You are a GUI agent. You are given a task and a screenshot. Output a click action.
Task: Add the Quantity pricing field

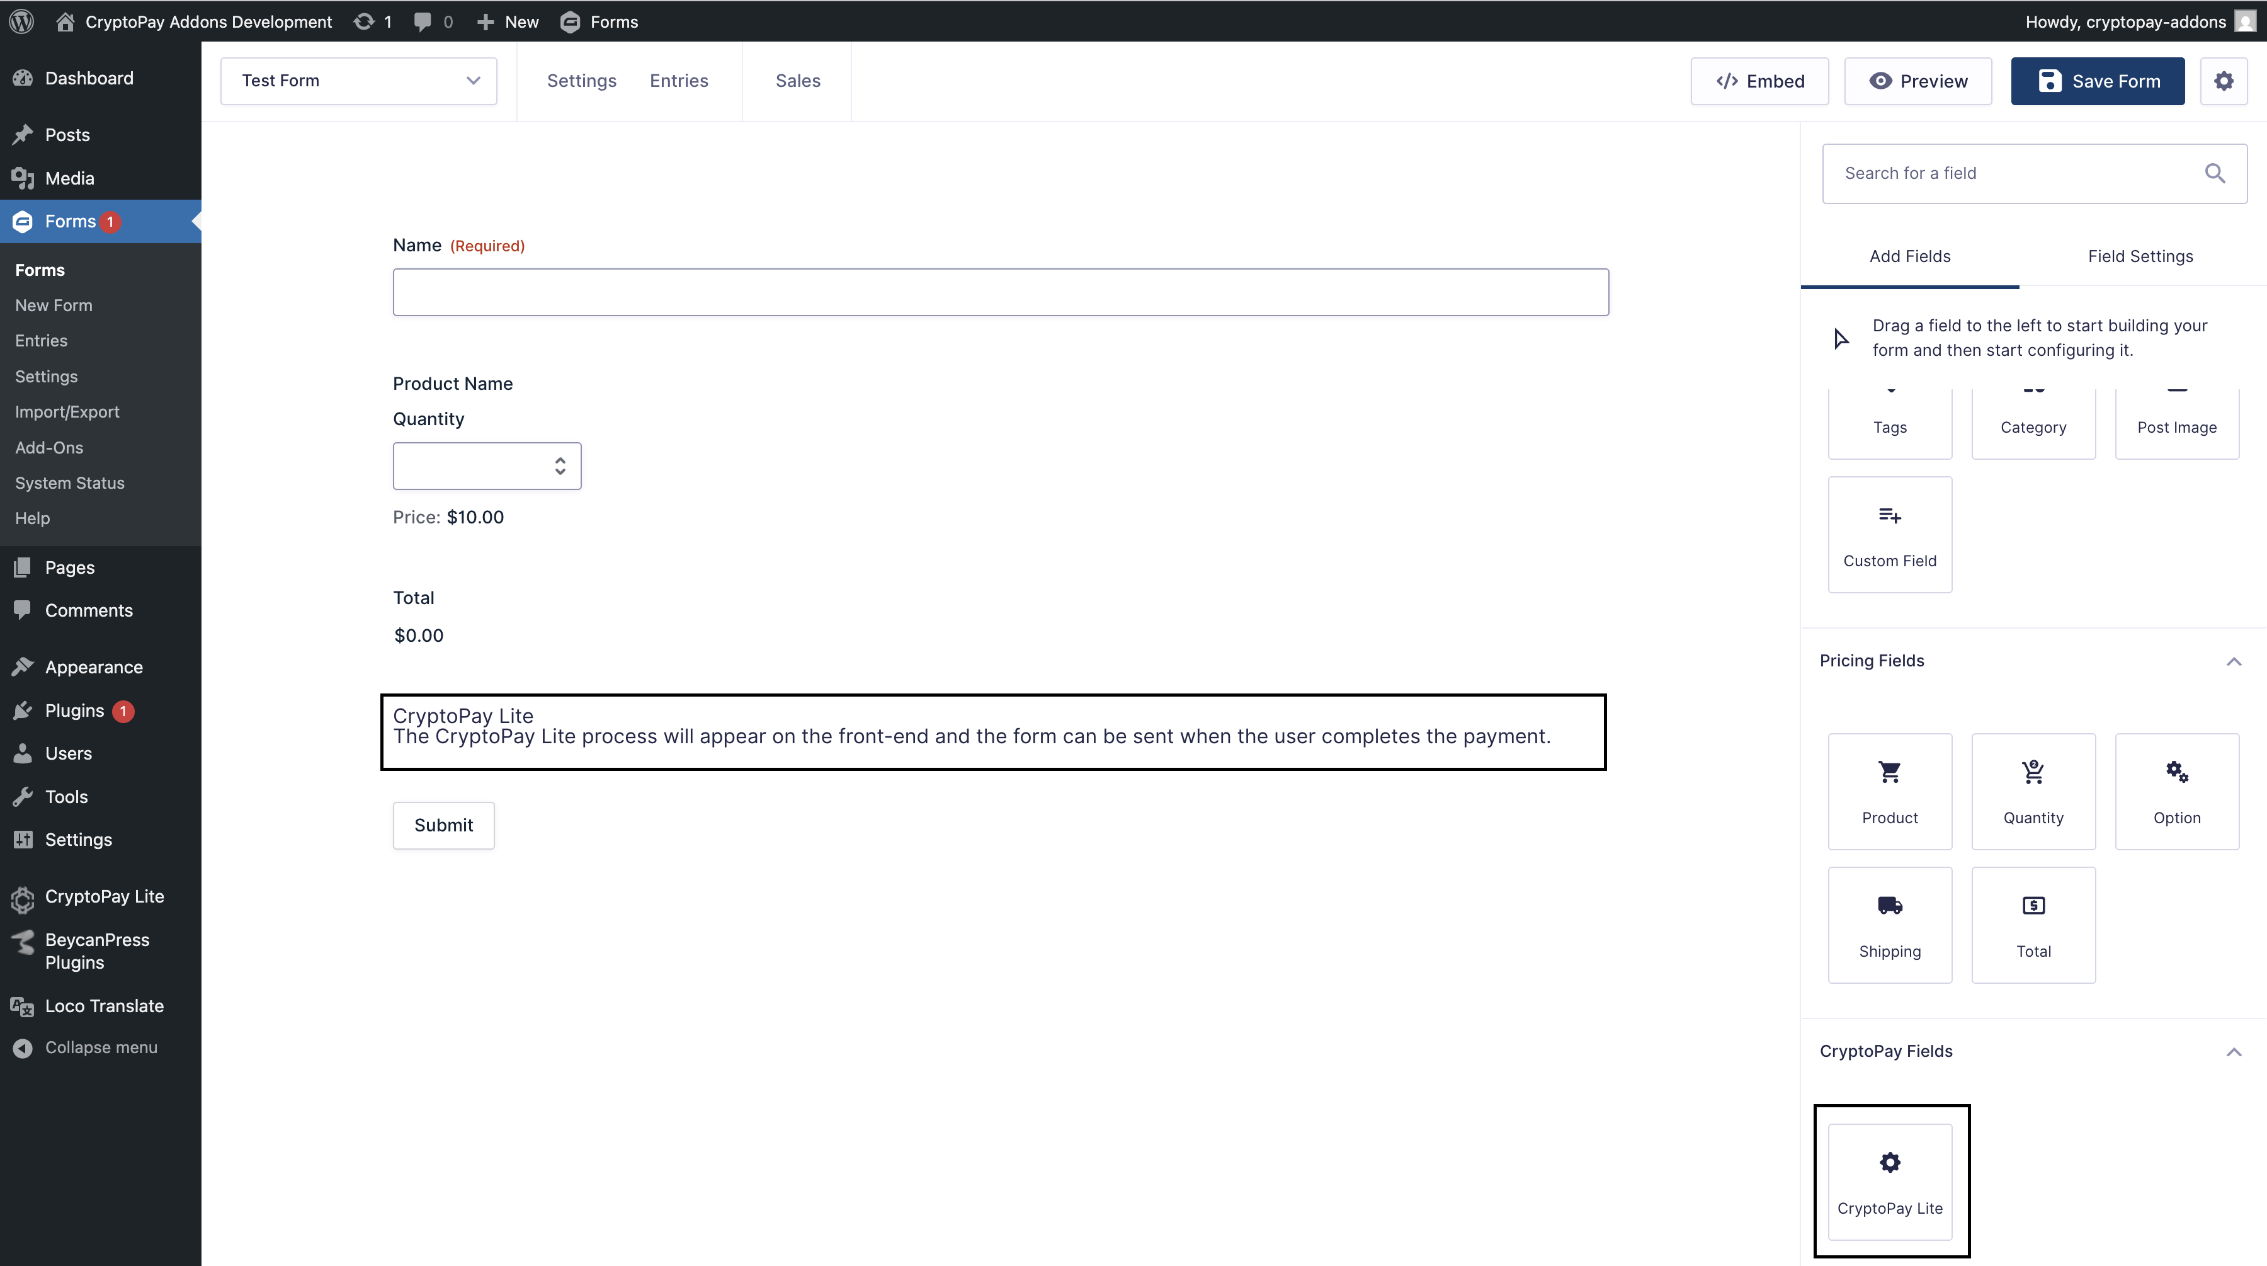coord(2033,790)
